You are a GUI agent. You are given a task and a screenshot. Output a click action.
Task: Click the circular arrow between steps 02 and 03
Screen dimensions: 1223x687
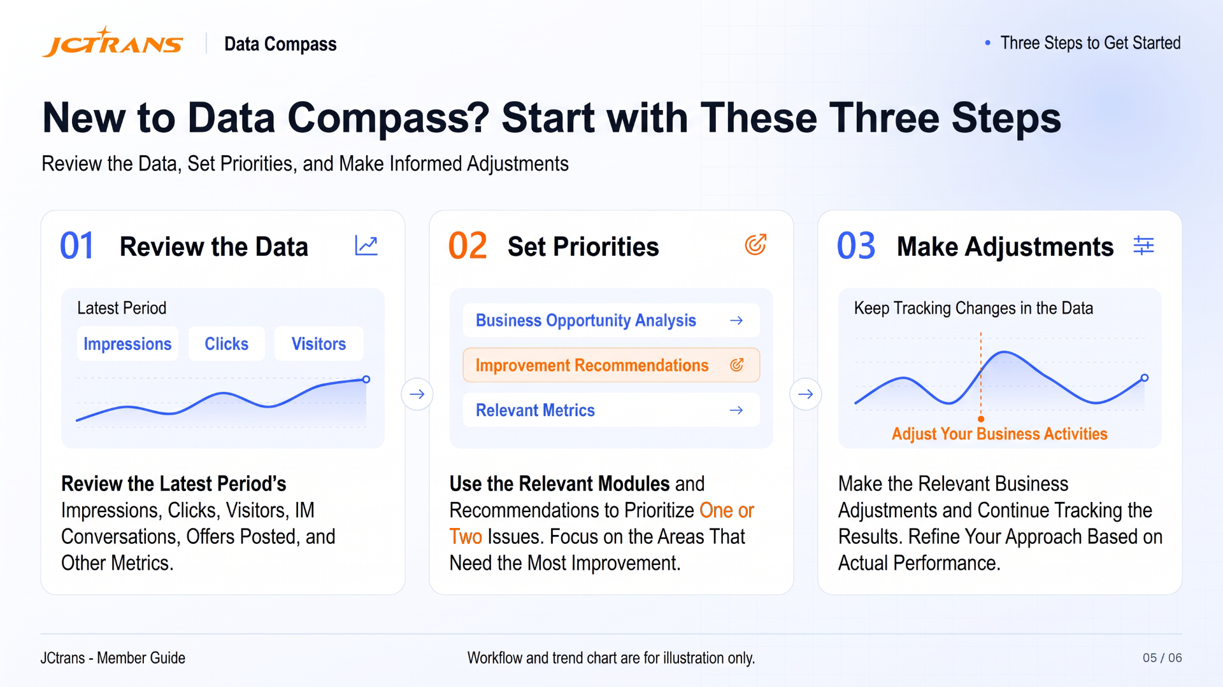pos(806,394)
